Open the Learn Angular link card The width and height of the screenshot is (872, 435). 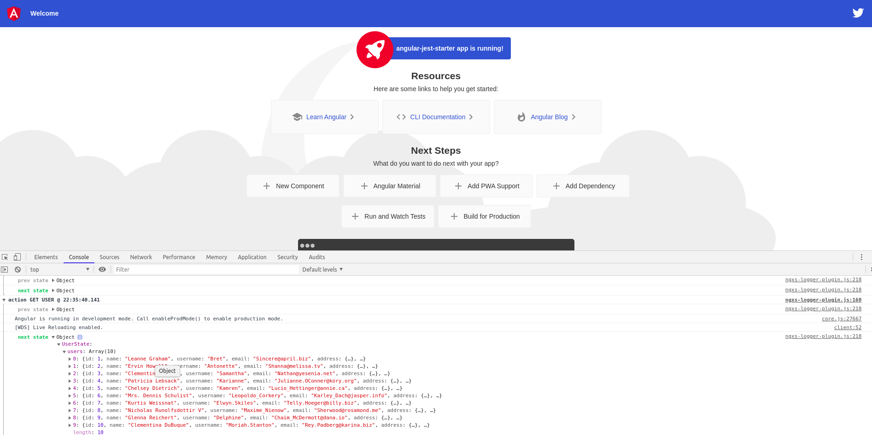coord(325,117)
